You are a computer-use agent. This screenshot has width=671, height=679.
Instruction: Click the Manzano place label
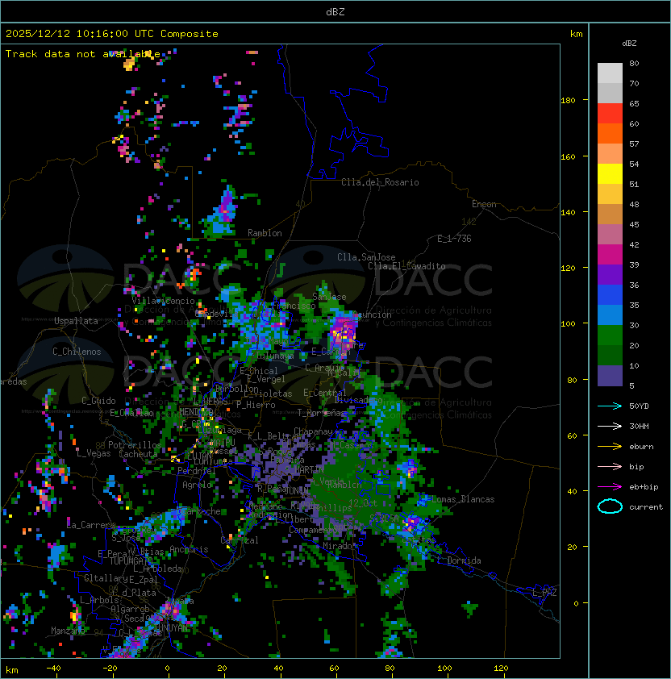tap(68, 631)
